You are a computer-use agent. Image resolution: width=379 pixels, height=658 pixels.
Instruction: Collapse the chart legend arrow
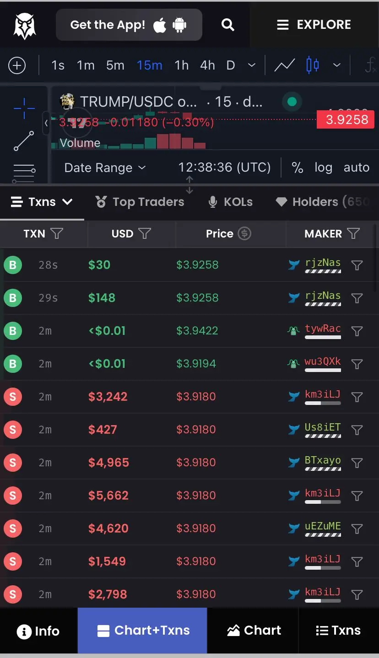point(46,123)
